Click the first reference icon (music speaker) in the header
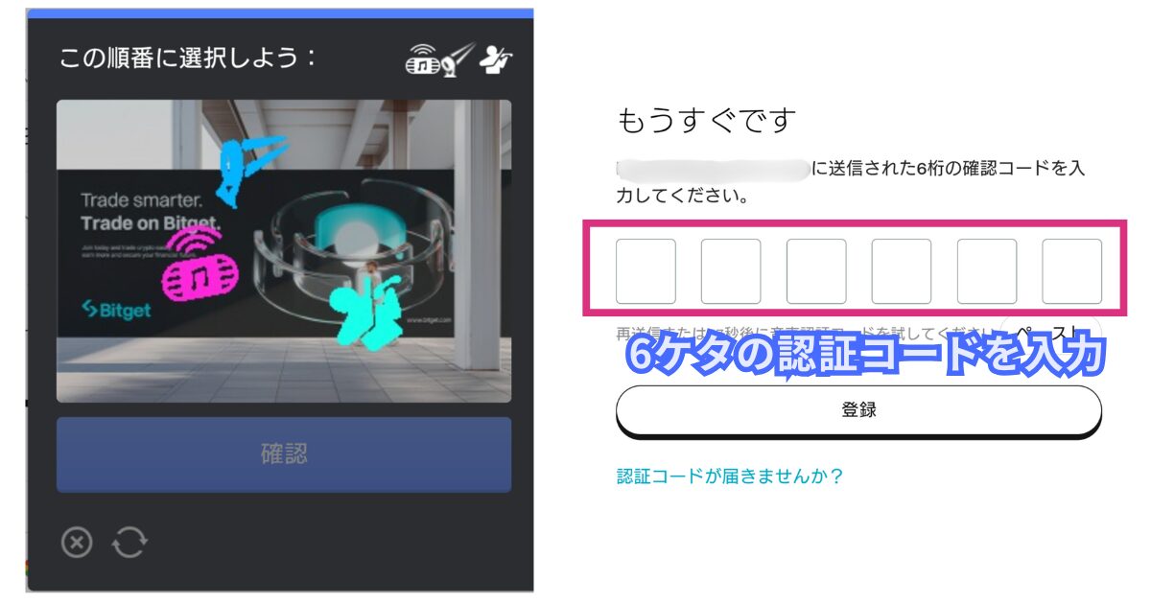The image size is (1151, 604). pyautogui.click(x=422, y=60)
